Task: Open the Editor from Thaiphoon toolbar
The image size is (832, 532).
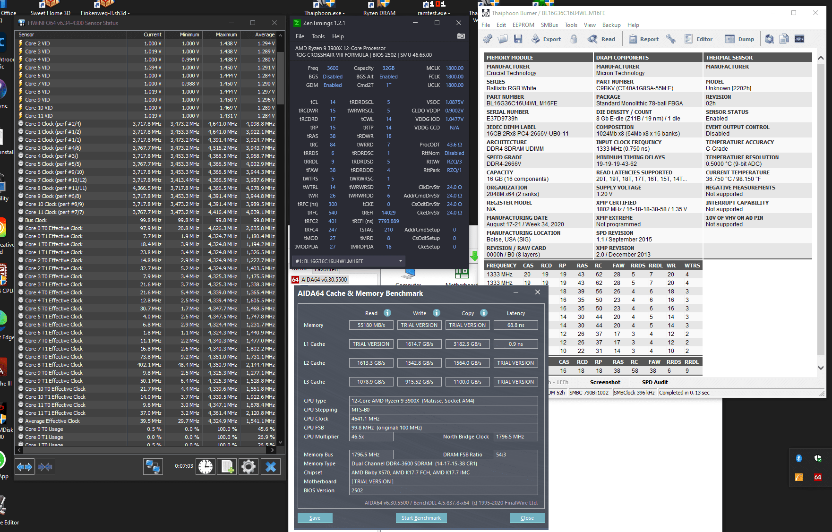Action: (698, 39)
